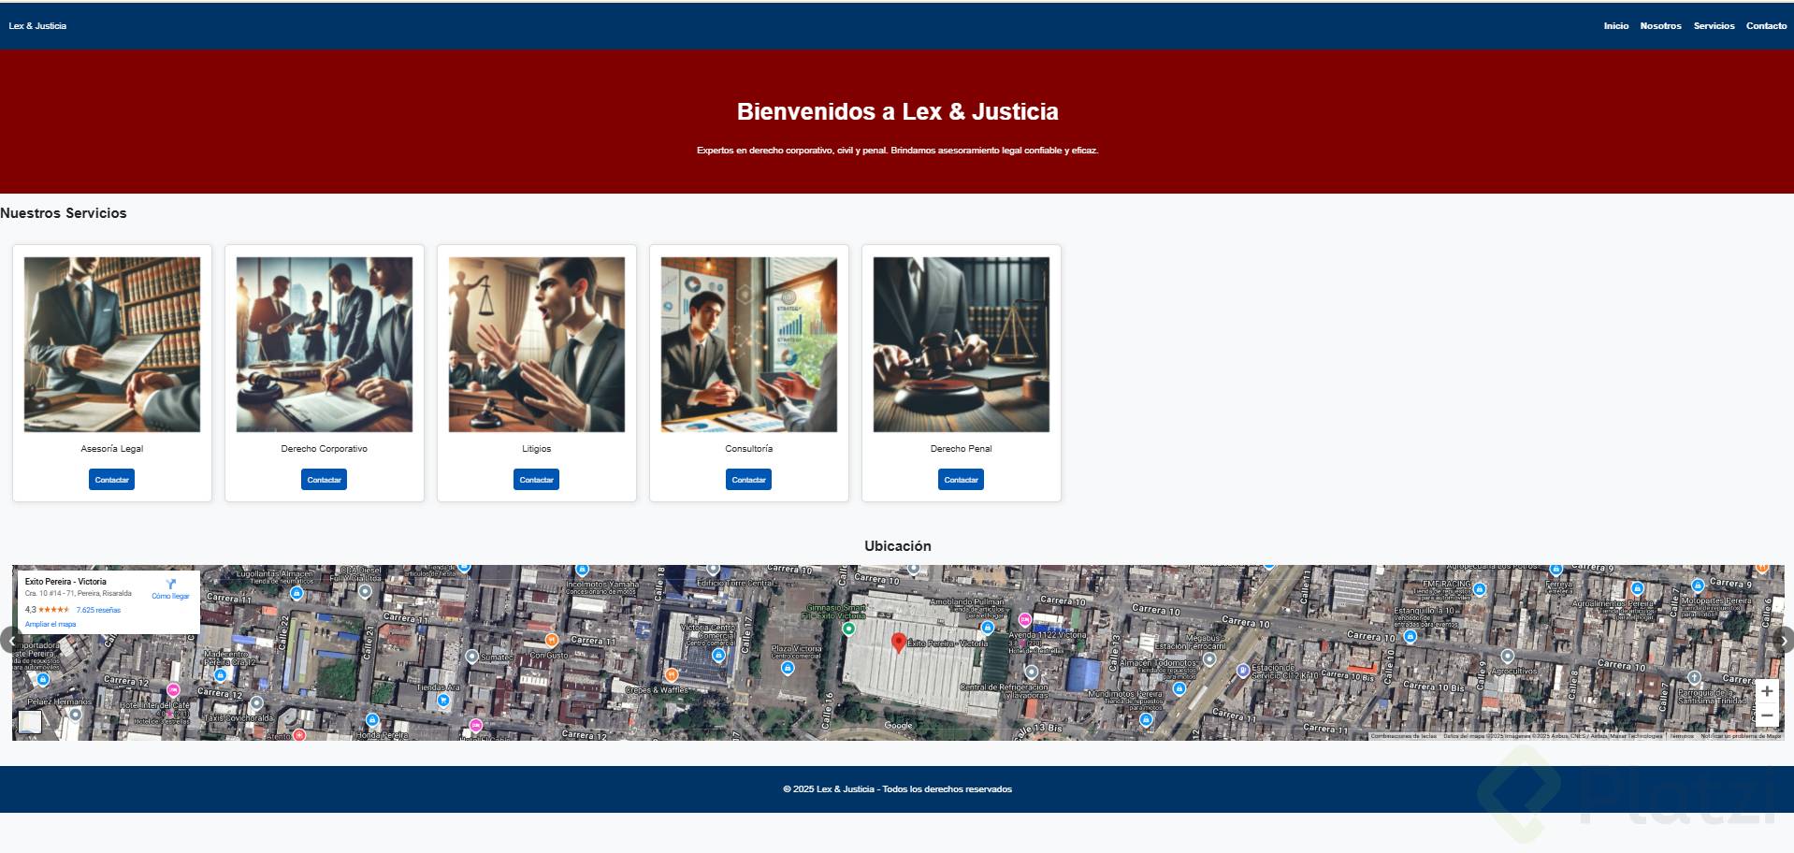Select the Almacén Todomotos store marker
Viewport: 1794px width, 853px height.
click(1179, 688)
